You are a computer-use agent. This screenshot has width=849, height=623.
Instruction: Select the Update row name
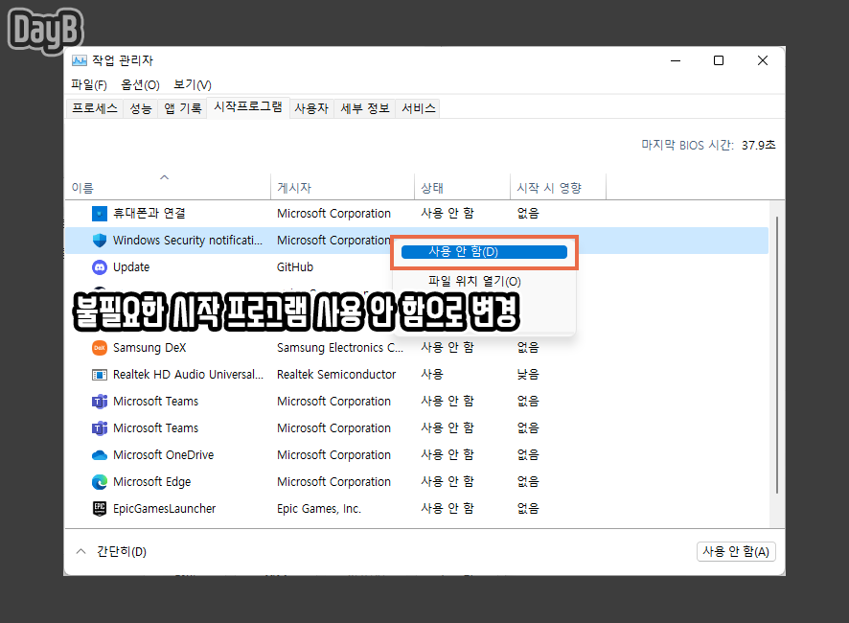click(131, 267)
